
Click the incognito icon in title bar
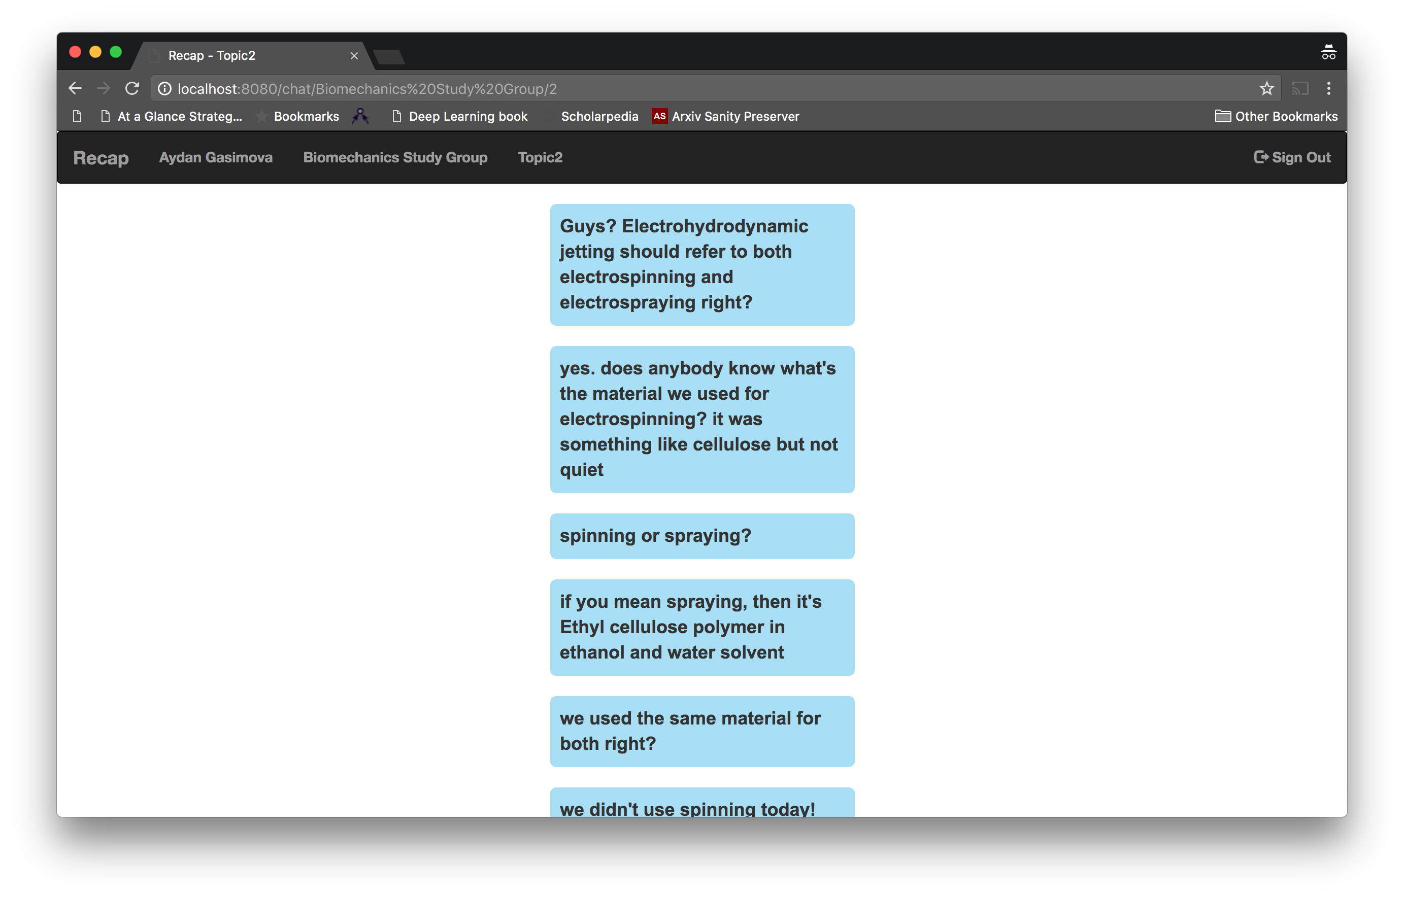pos(1328,52)
